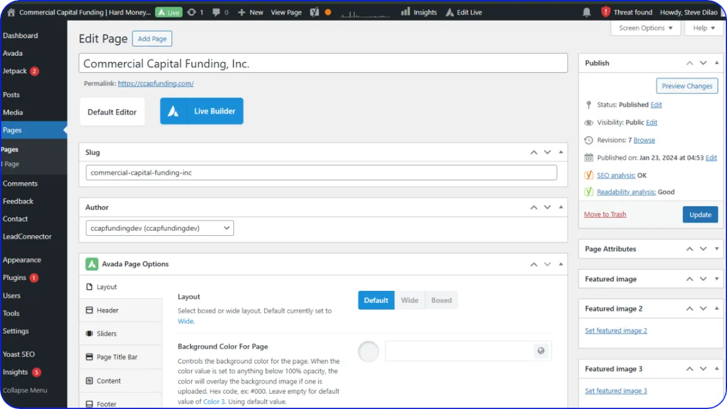Click Set featured image 2 link
The image size is (727, 409).
coord(616,331)
